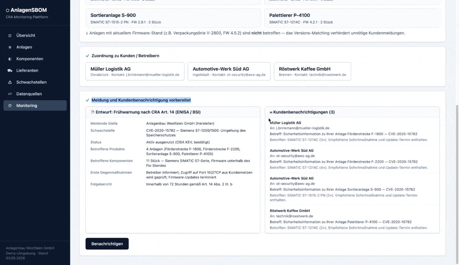Screen dimensions: 459x265
Task: Open the Röstwerk Kaffee GmbH customer card
Action: coord(313,71)
